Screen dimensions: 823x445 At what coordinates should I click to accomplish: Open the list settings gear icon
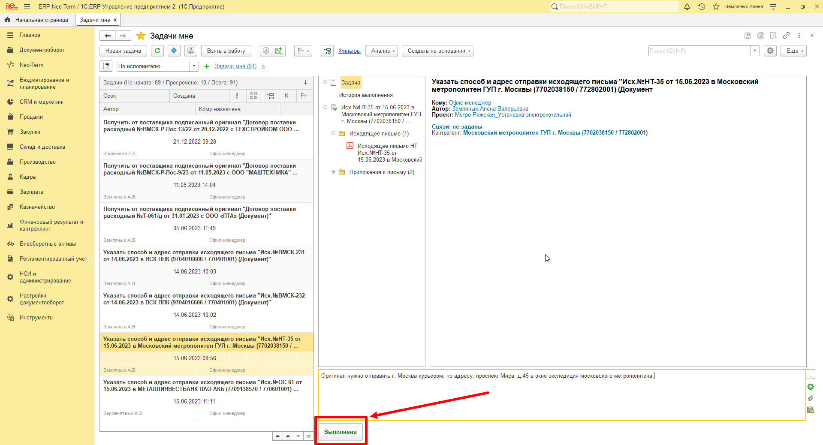(x=770, y=51)
